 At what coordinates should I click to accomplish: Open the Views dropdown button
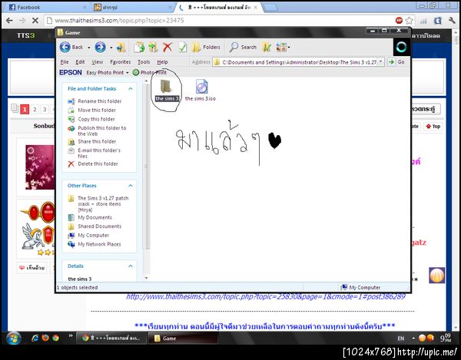[x=283, y=47]
